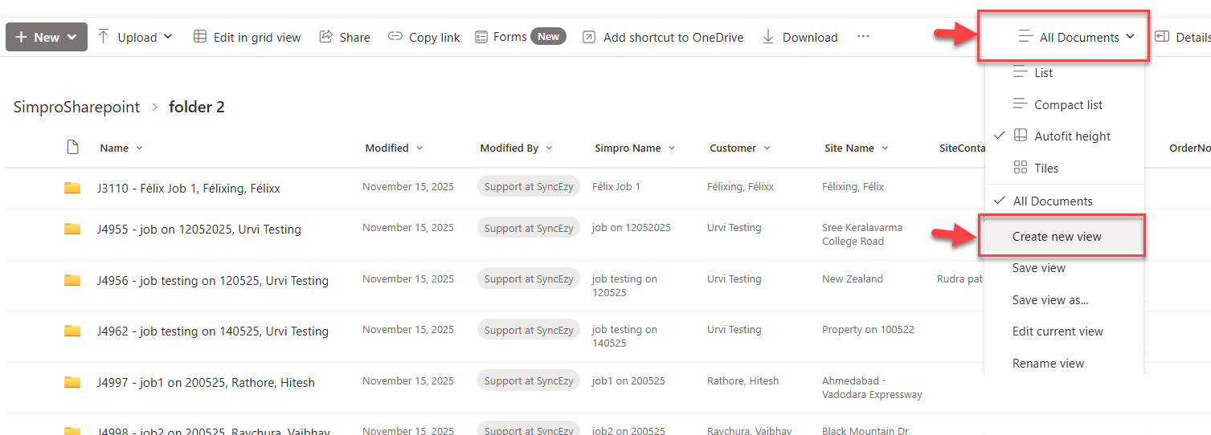Choose Create new view menu item
The width and height of the screenshot is (1211, 435).
(x=1057, y=237)
